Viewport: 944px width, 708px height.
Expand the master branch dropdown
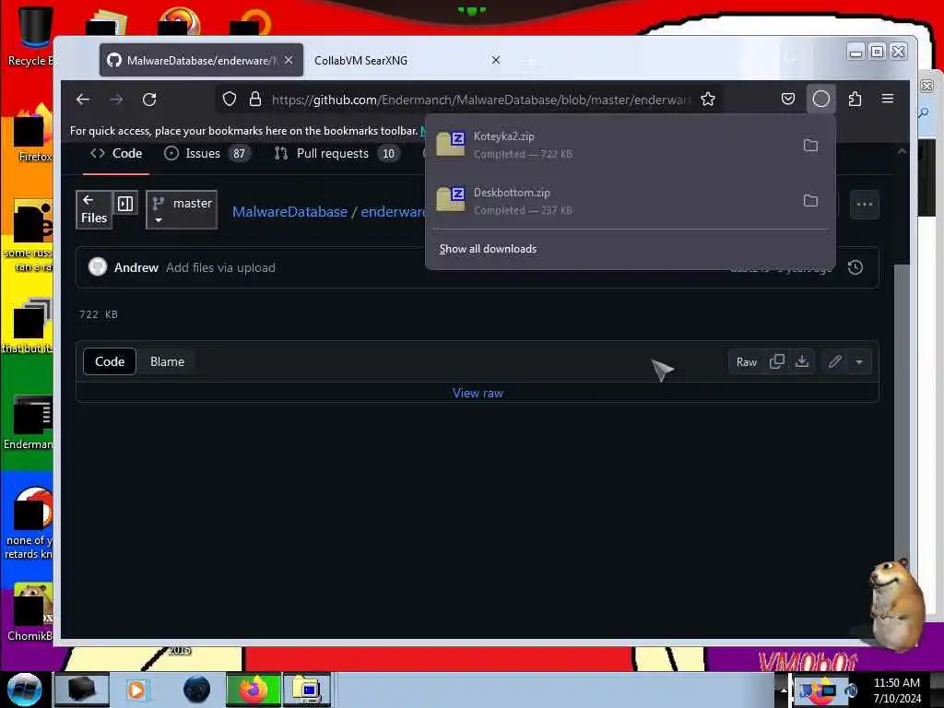coord(182,209)
